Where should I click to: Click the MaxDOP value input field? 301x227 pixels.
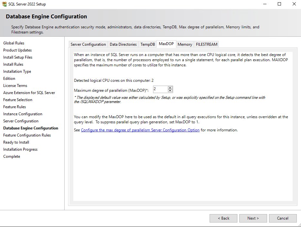(161, 90)
